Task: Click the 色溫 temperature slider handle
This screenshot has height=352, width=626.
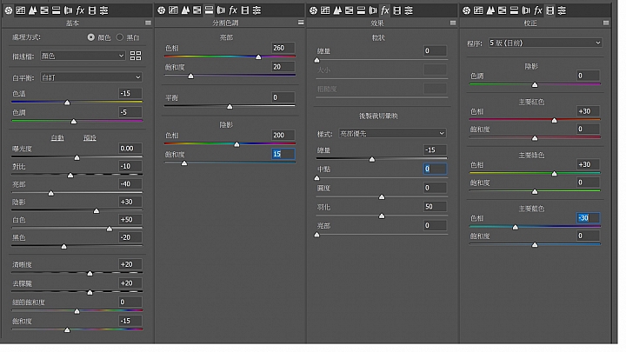Action: point(67,103)
